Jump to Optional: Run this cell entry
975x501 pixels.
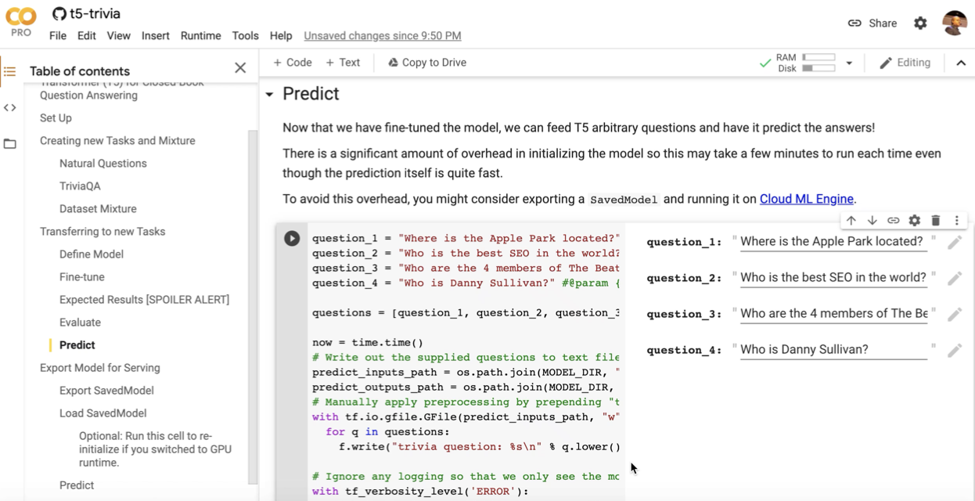pyautogui.click(x=155, y=449)
